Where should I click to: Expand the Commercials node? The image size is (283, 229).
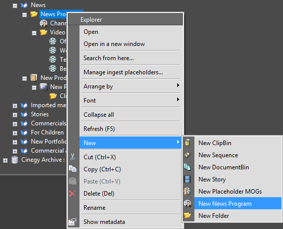15,124
